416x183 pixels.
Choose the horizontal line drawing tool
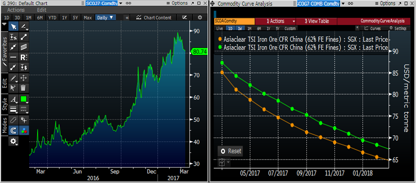coord(14,57)
